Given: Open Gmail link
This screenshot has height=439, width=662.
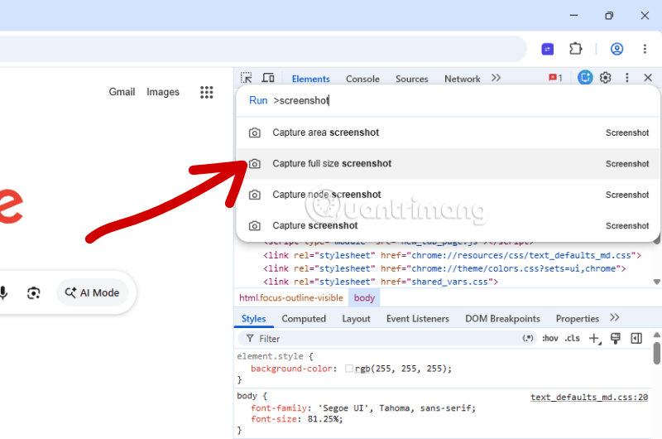Looking at the screenshot, I should point(122,92).
